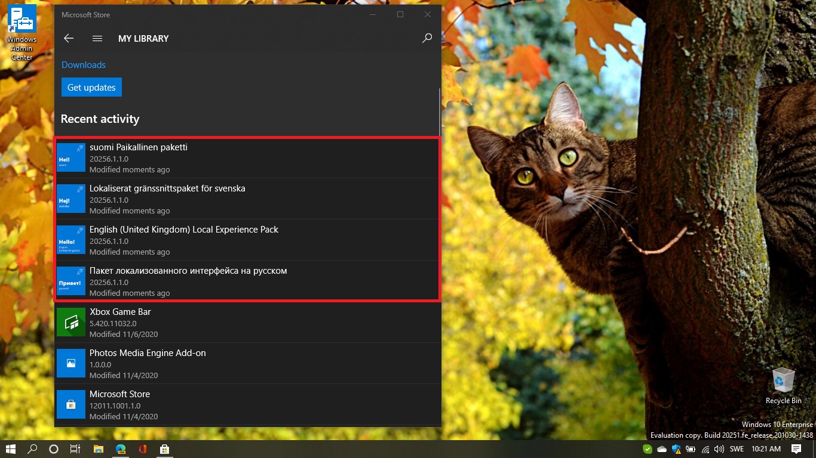Click the Microsoft Store taskbar icon

[x=164, y=449]
